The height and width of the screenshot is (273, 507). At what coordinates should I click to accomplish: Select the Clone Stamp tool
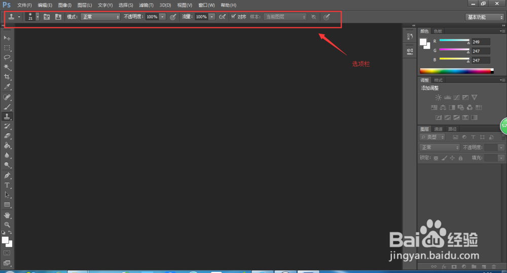[7, 116]
